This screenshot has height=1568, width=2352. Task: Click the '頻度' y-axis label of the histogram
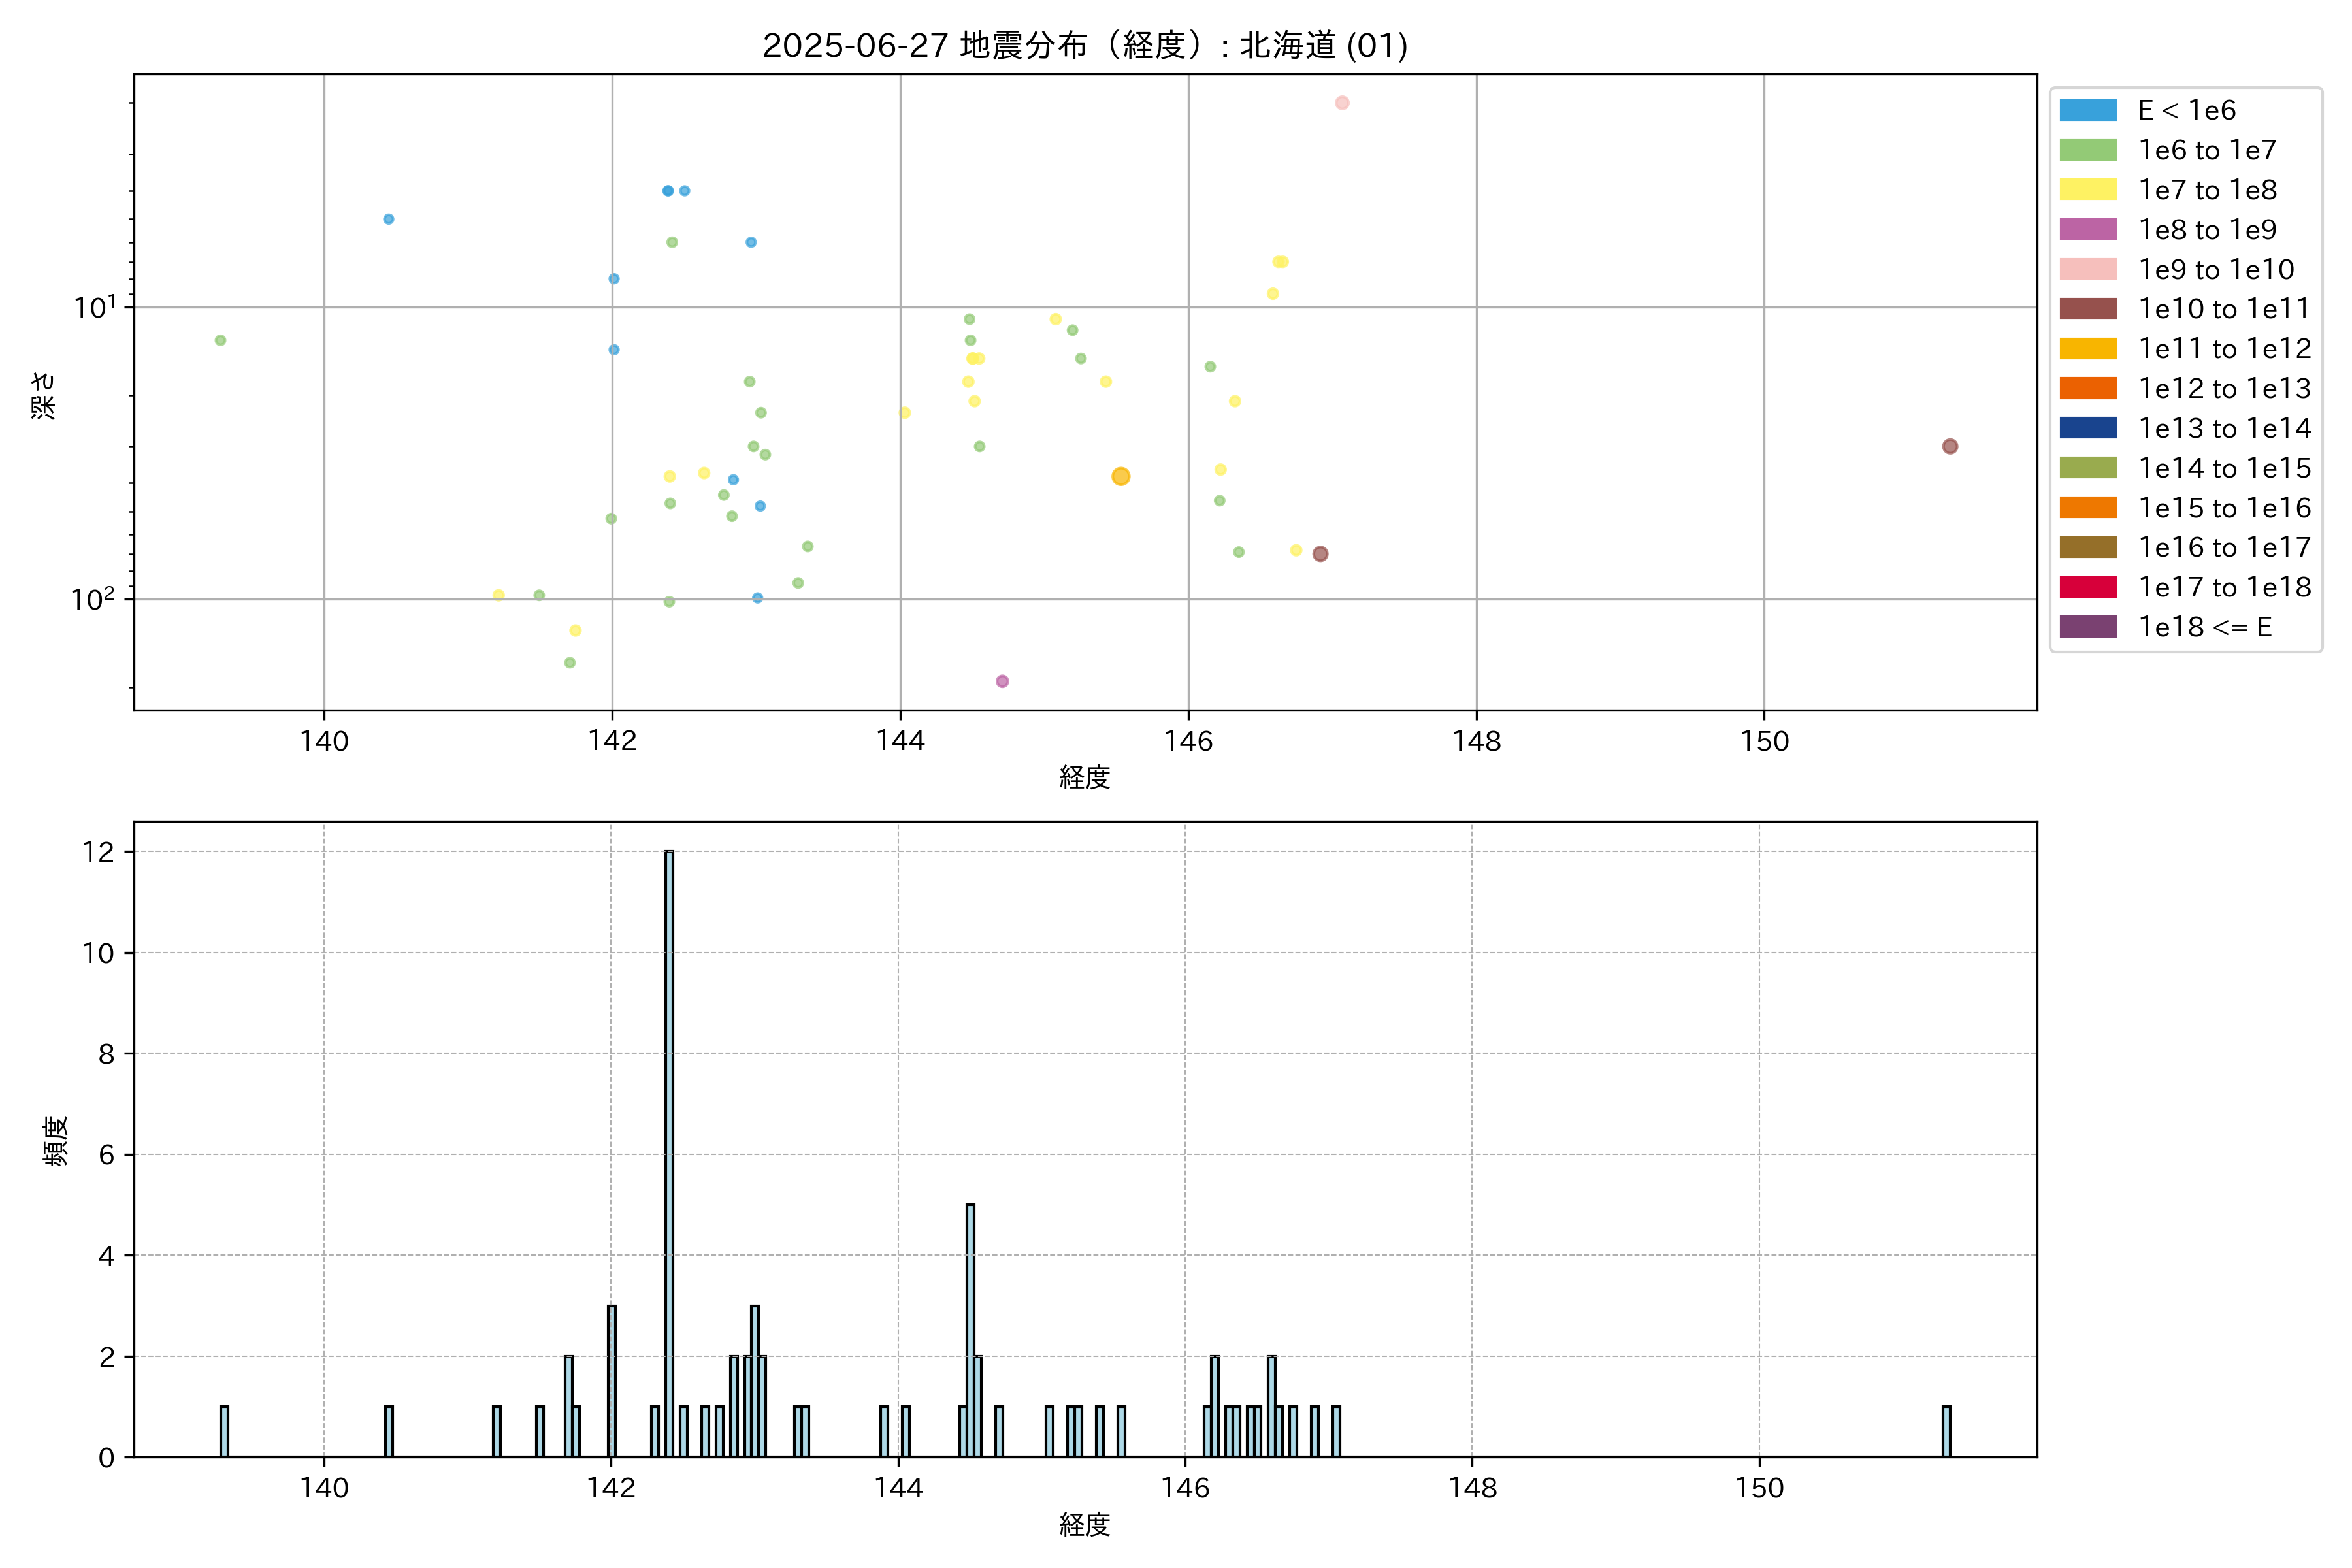56,1140
